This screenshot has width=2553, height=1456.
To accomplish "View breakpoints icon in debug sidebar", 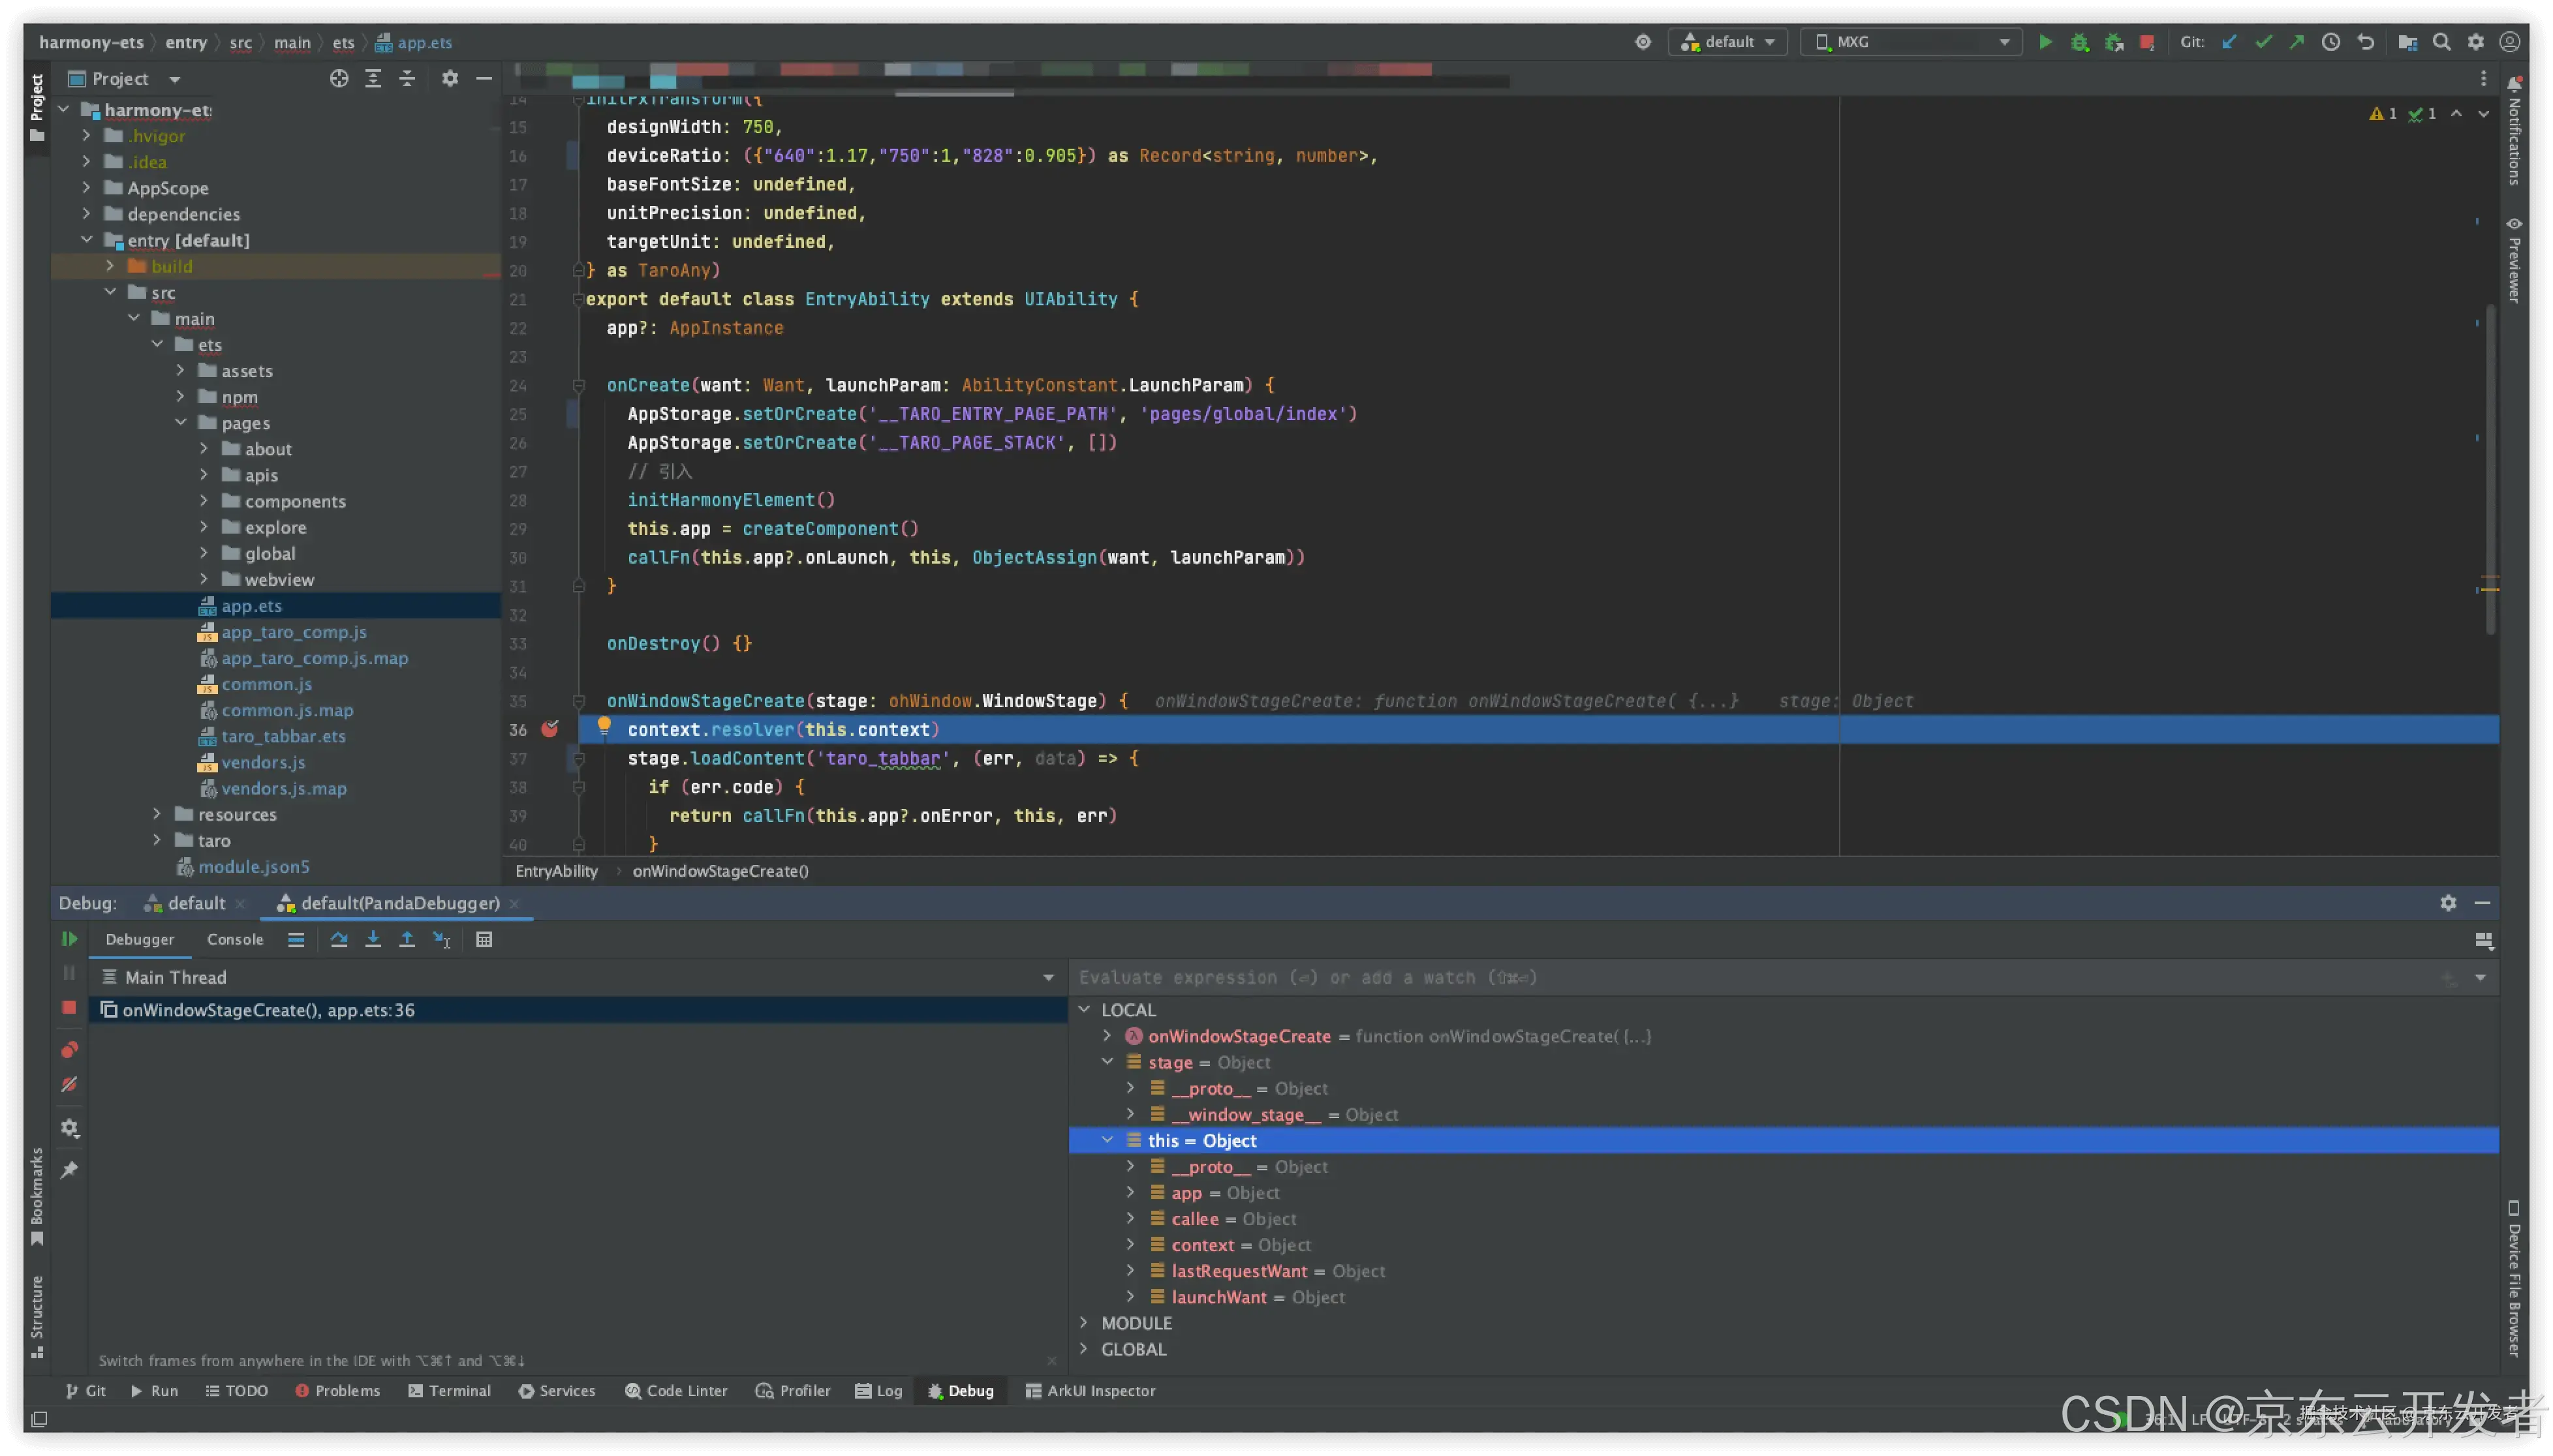I will coord(69,1050).
